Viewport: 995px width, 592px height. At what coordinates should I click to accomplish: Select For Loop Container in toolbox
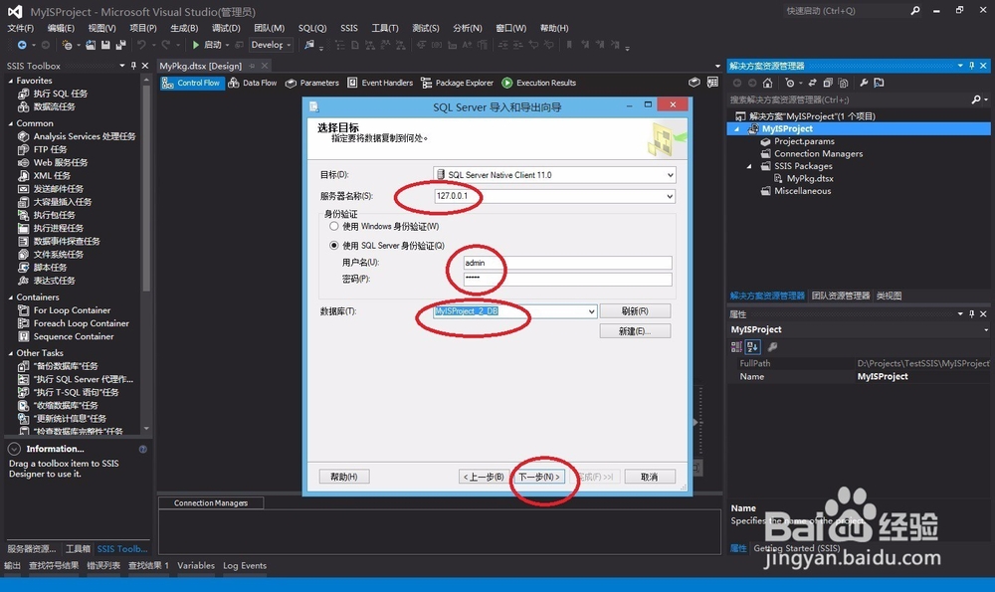pos(72,310)
